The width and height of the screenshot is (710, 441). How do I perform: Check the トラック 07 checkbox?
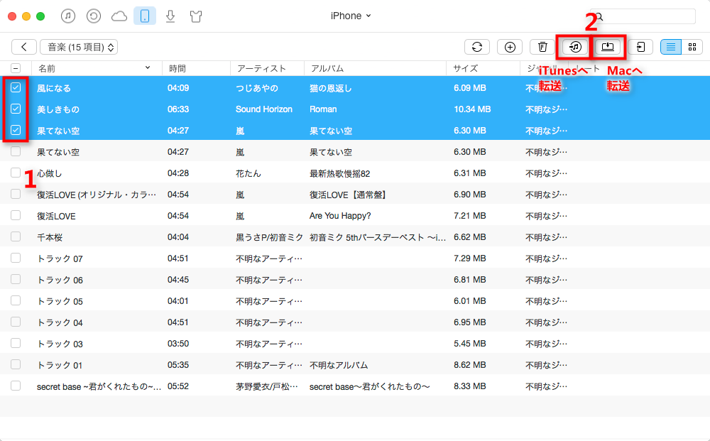coord(16,258)
